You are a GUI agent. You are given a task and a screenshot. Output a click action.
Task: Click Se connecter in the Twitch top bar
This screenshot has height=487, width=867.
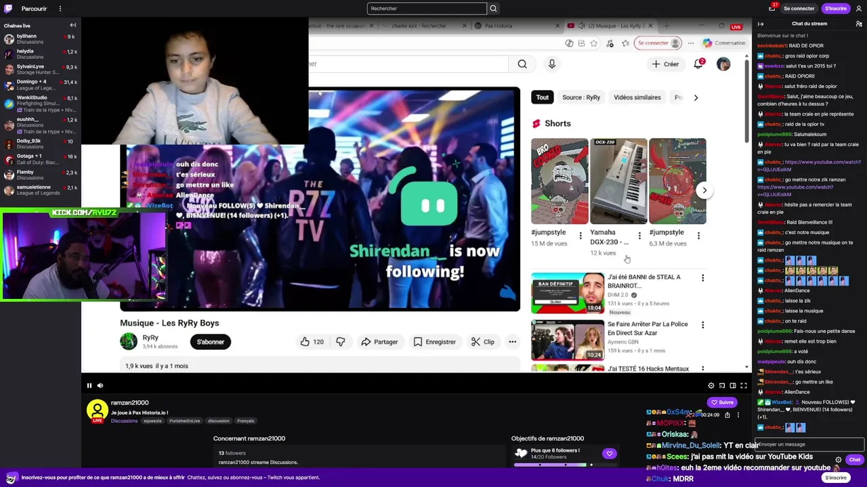coord(799,9)
